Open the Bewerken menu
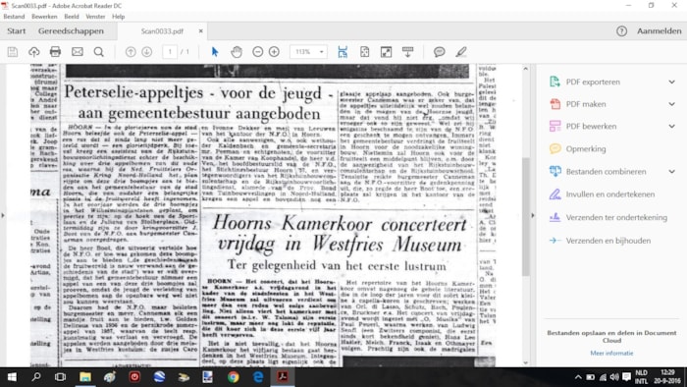Image resolution: width=687 pixels, height=387 pixels. (x=44, y=17)
